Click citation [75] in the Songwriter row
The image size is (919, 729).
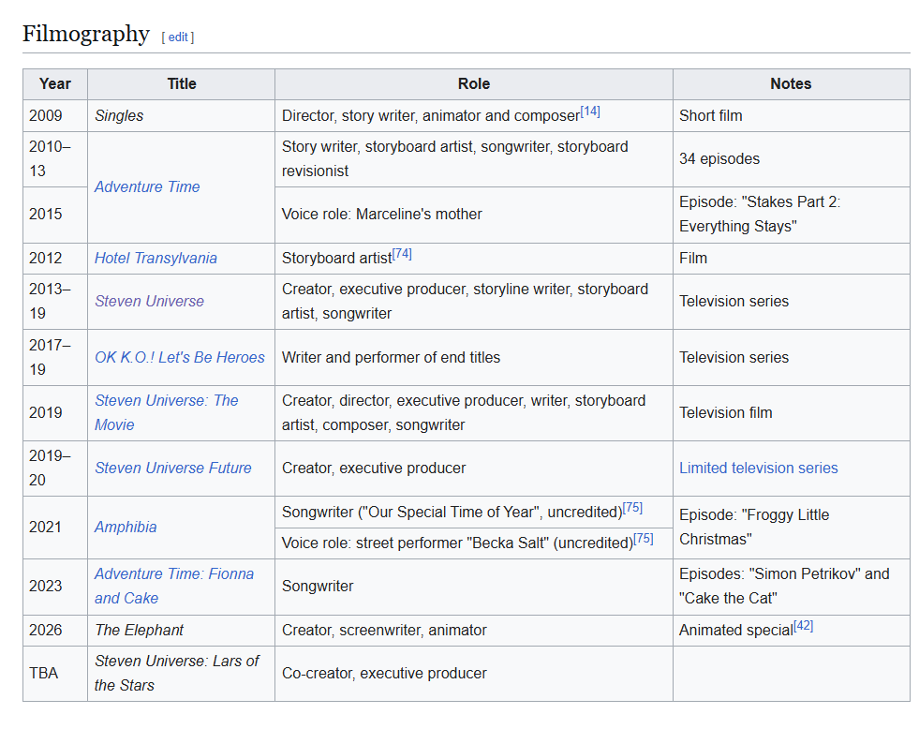(x=632, y=508)
